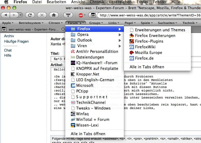Open the AntiVir PersonalEdition bookmark
This screenshot has height=143, width=201.
point(97,52)
